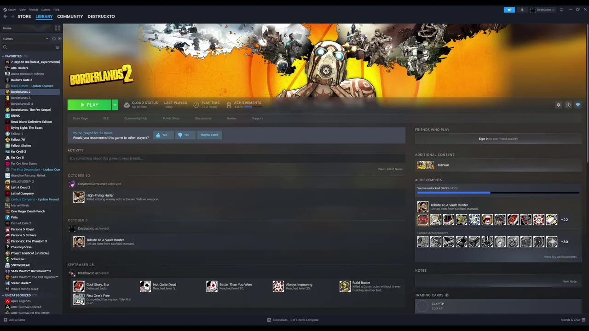This screenshot has height=331, width=589.
Task: Click the library search field
Action: point(29,47)
